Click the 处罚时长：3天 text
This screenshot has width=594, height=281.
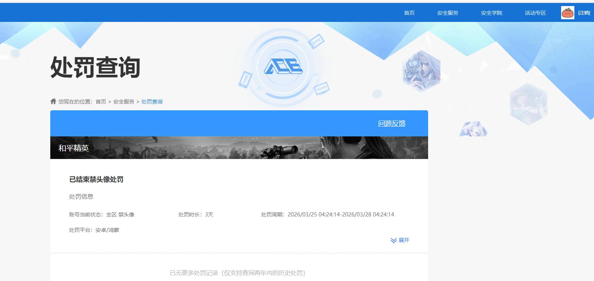(x=196, y=215)
